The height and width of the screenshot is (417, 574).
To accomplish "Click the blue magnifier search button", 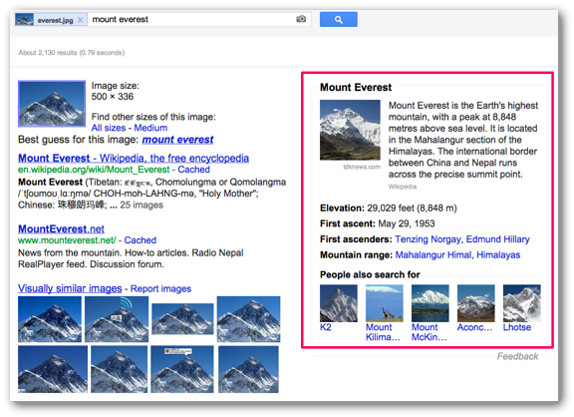I will tap(338, 19).
